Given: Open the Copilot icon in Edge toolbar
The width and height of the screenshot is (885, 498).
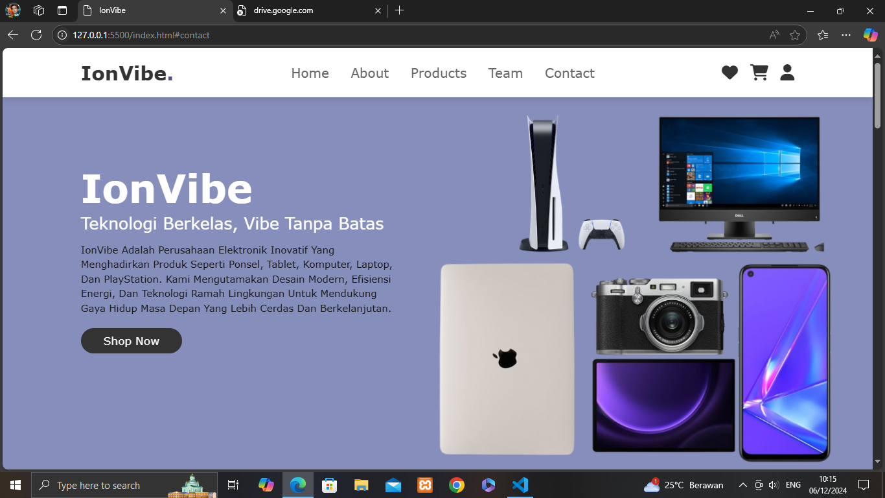Looking at the screenshot, I should [x=870, y=35].
